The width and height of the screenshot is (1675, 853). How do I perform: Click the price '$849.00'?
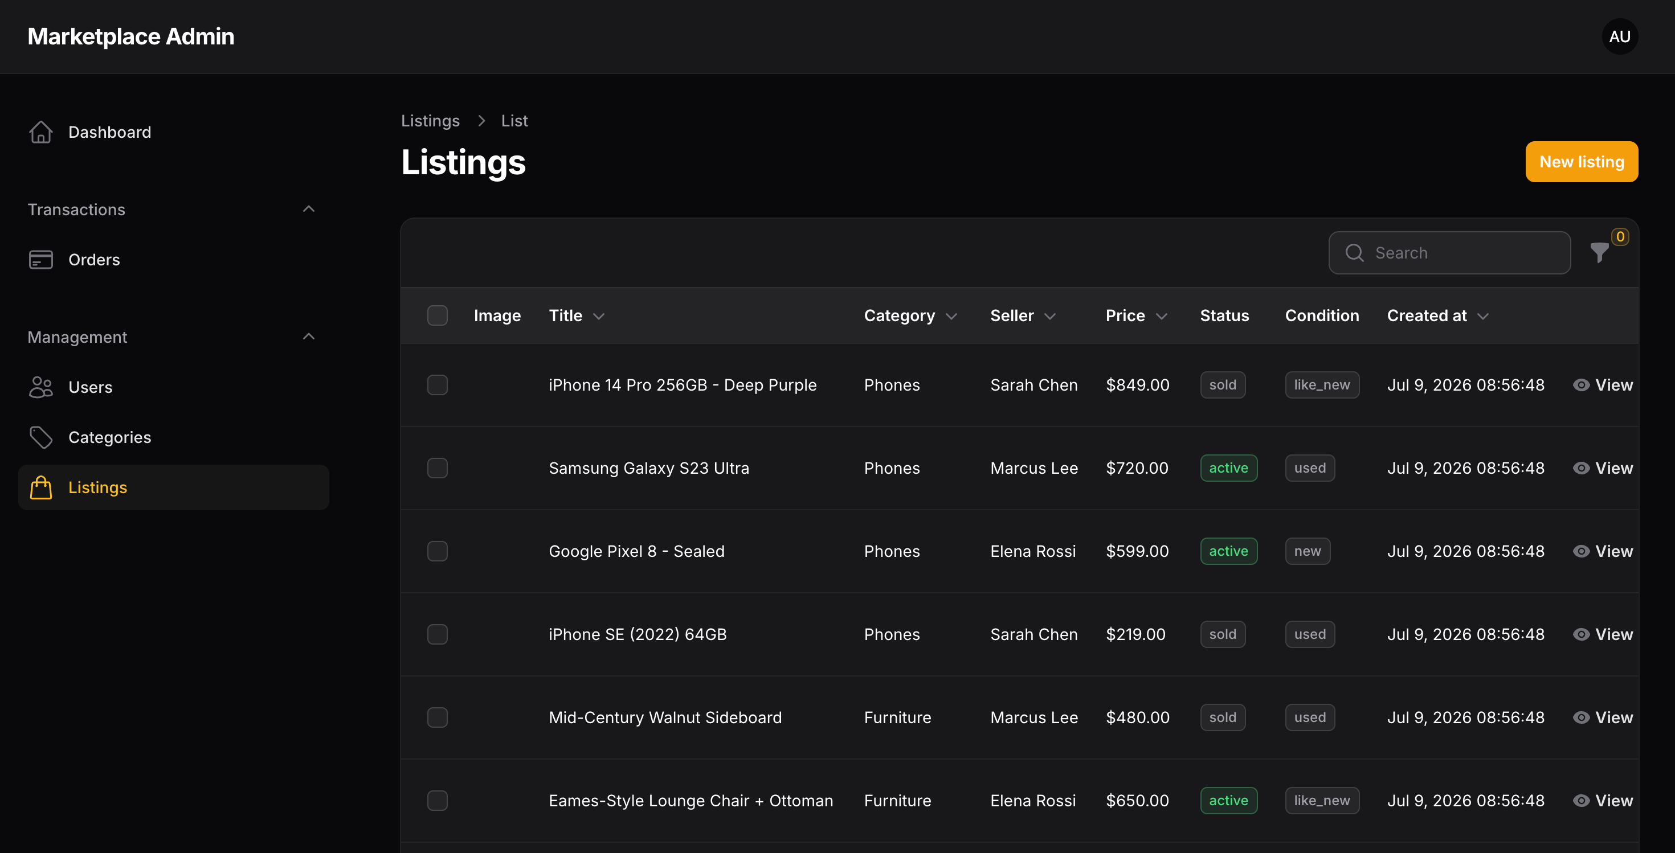click(1137, 384)
